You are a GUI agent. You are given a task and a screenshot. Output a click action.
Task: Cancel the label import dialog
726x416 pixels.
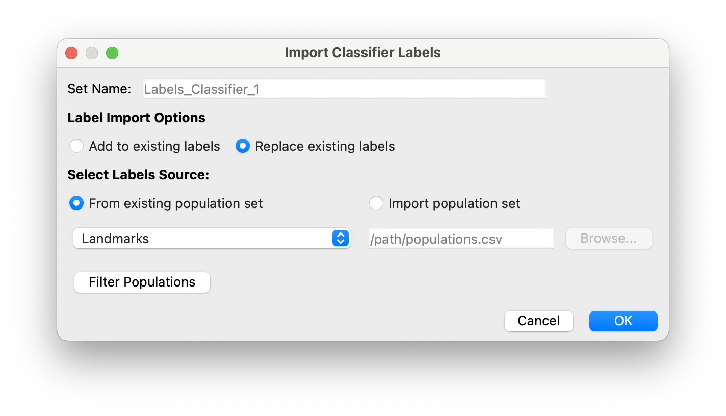click(x=538, y=321)
